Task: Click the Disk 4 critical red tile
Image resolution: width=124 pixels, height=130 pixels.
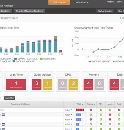Action: point(114,85)
